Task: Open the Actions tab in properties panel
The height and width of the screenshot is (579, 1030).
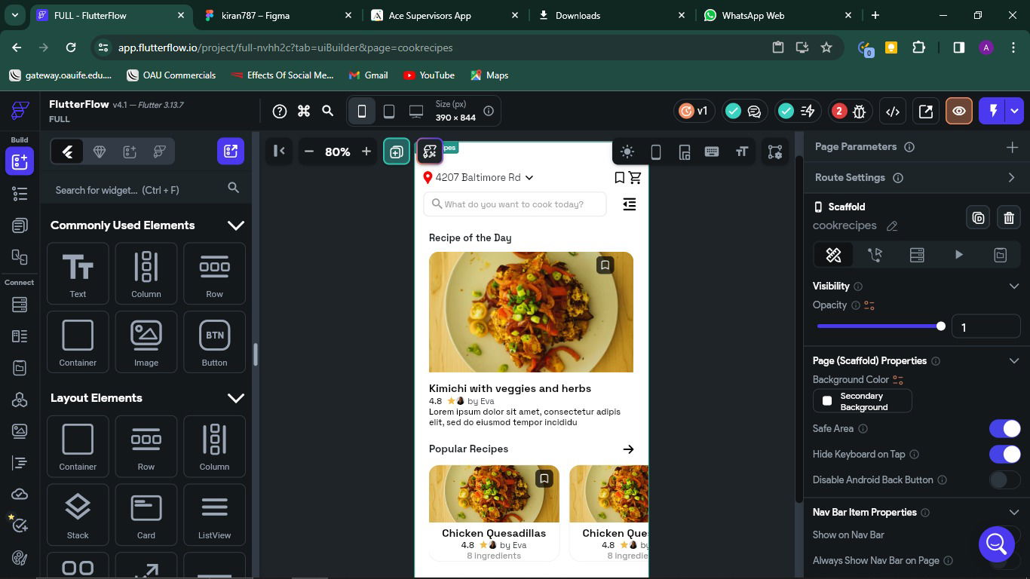Action: (875, 255)
